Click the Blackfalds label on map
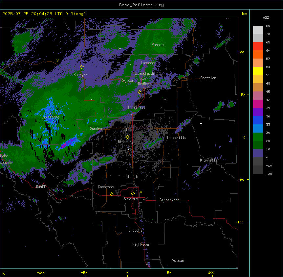This screenshot has height=277, width=283. (145, 73)
